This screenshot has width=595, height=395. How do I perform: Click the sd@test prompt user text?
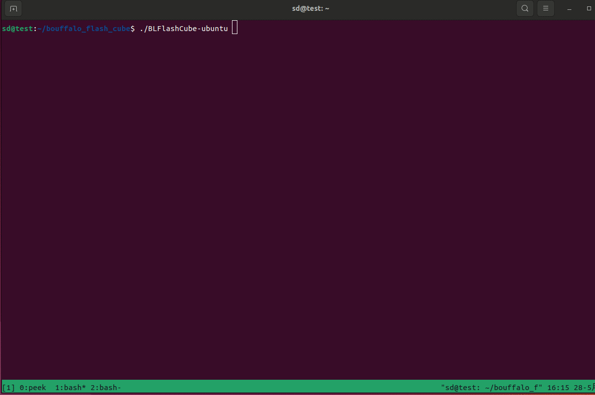point(17,29)
